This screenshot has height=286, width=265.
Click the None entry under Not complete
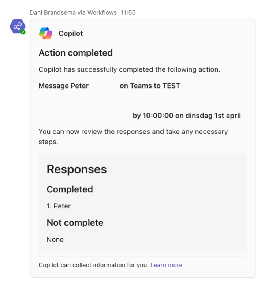tap(55, 240)
